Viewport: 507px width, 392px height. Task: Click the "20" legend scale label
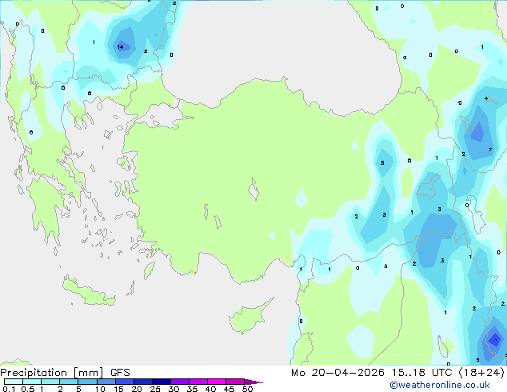tap(137, 389)
